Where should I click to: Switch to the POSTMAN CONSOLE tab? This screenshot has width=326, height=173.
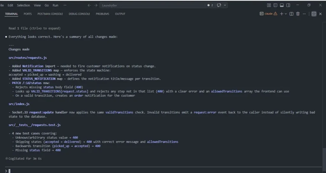pos(50,14)
